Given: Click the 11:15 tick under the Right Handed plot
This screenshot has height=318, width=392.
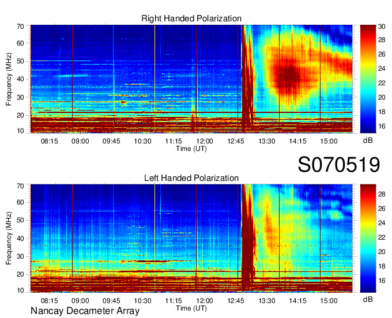Looking at the screenshot, I should (x=174, y=141).
